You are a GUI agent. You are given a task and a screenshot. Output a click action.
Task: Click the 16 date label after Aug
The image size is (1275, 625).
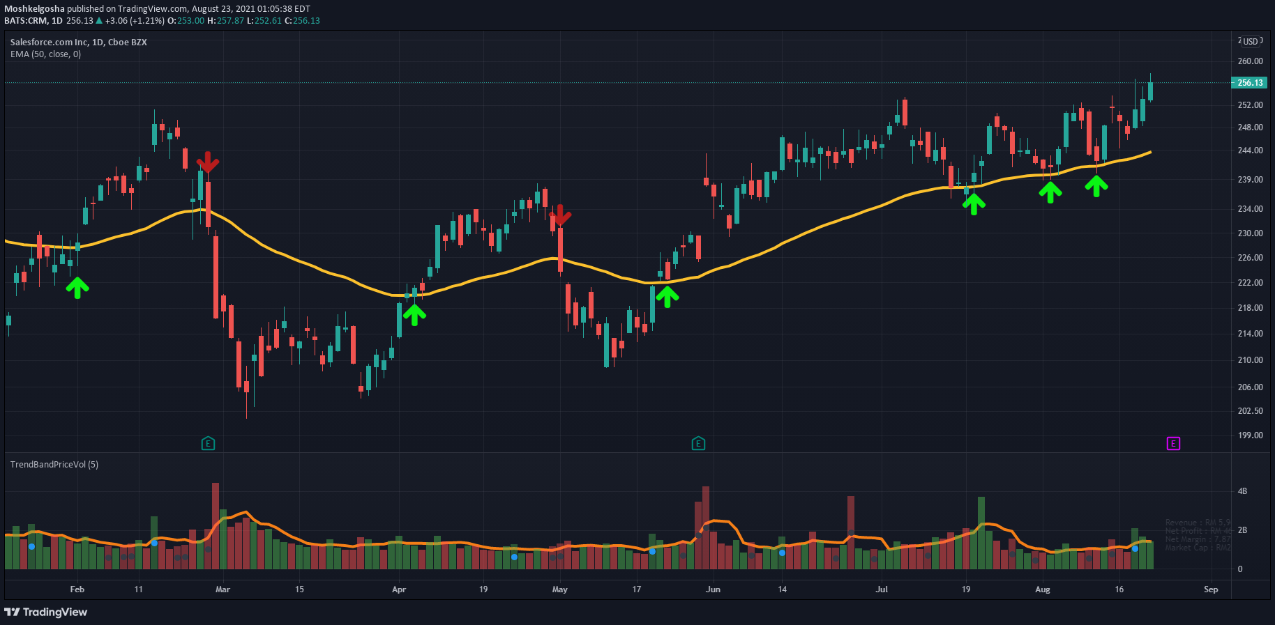1119,589
